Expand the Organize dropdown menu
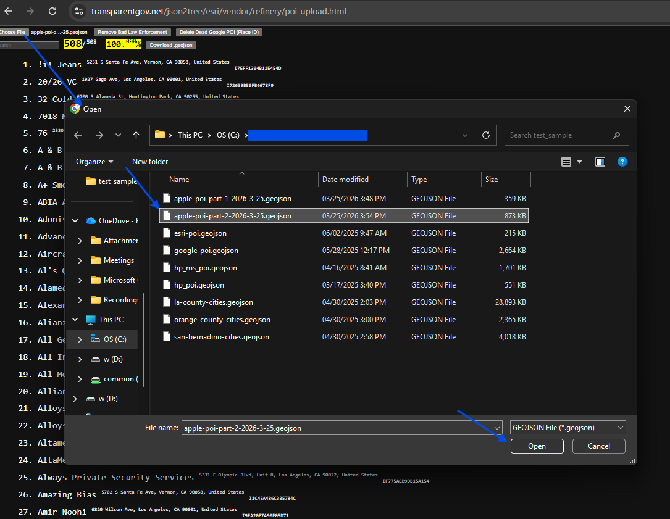Image resolution: width=670 pixels, height=519 pixels. [x=94, y=162]
